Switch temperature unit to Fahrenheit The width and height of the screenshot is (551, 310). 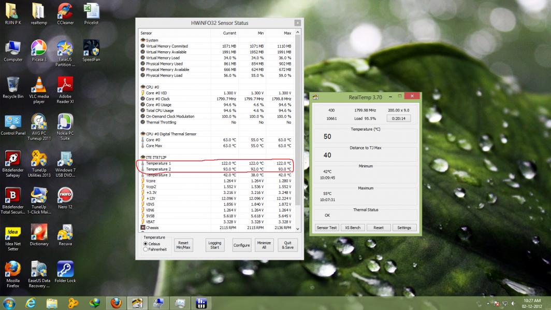pyautogui.click(x=146, y=249)
